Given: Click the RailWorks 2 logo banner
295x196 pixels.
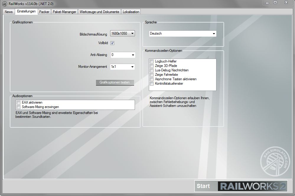Looking at the screenshot, I should (x=252, y=186).
